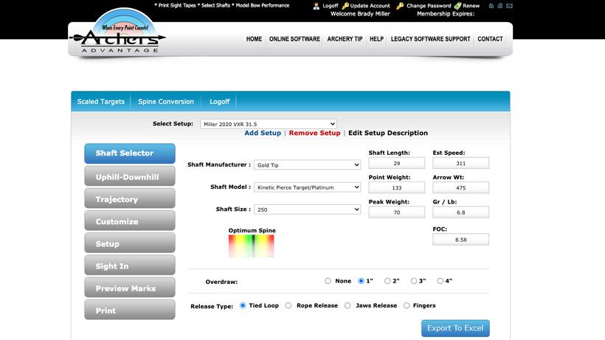Screen dimensions: 605x340
Task: Click the envelope mail icon in top right
Action: click(x=509, y=6)
